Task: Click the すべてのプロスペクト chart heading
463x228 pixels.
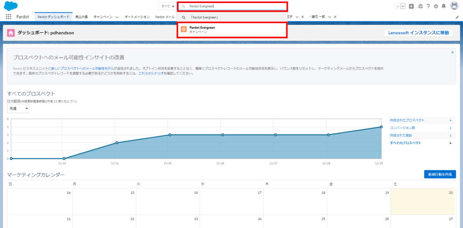Action: point(31,93)
